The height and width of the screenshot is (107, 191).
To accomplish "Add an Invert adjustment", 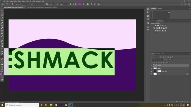I will point(155,31).
